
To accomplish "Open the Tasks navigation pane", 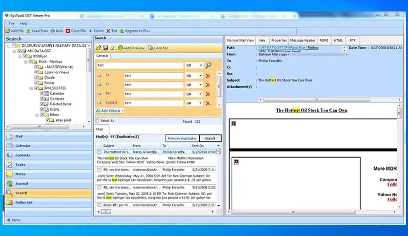I will point(48,164).
